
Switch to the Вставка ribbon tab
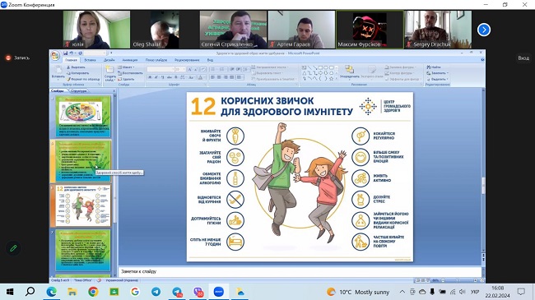pyautogui.click(x=90, y=60)
